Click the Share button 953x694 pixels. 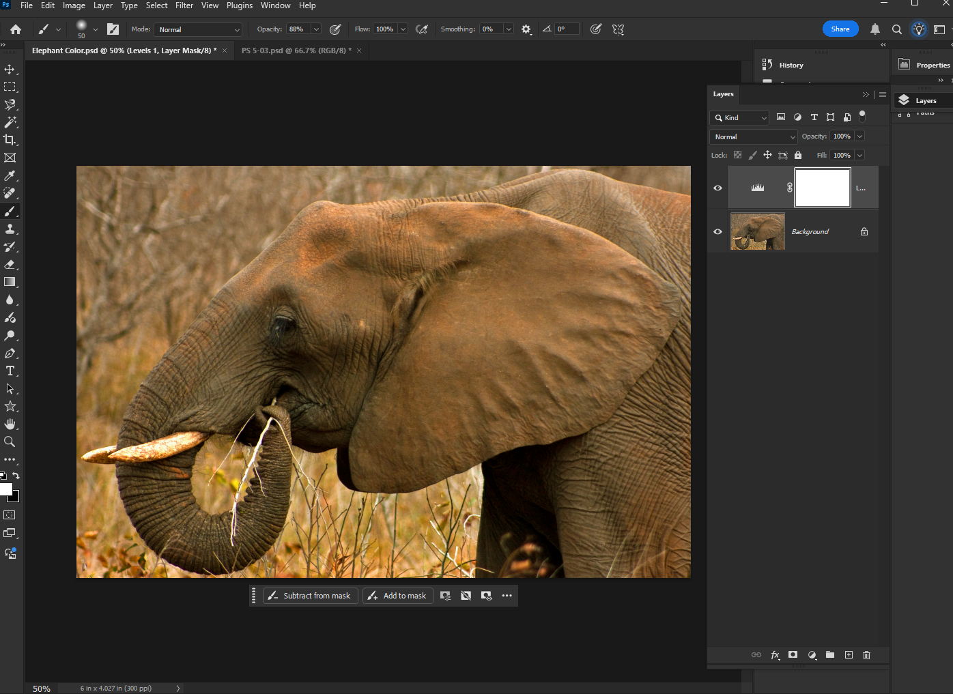[x=840, y=29]
